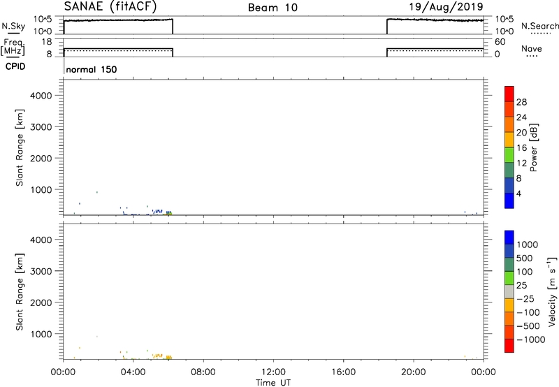
Task: Click the 'Power [dB]' colorbar title
Action: pyautogui.click(x=534, y=147)
